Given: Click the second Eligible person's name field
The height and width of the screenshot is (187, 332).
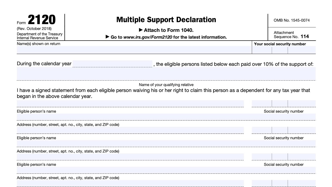Looking at the screenshot, I should click(x=130, y=130).
